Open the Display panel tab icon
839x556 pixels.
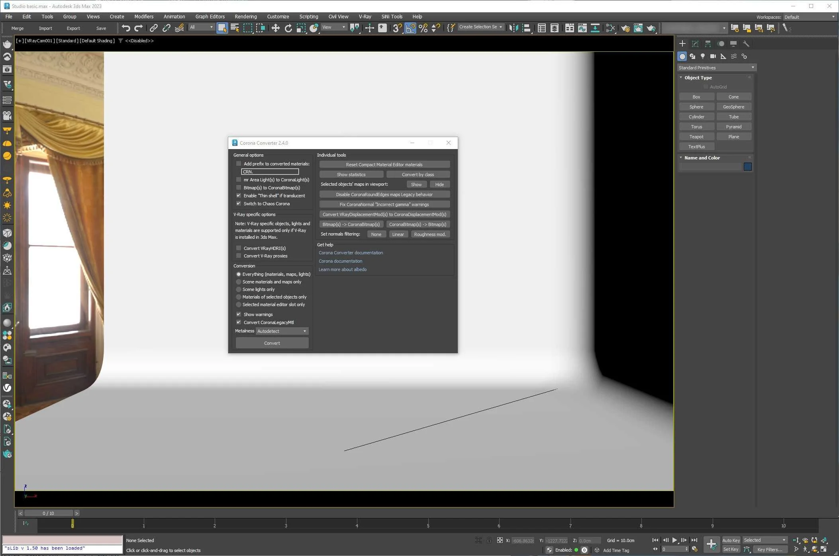point(733,44)
